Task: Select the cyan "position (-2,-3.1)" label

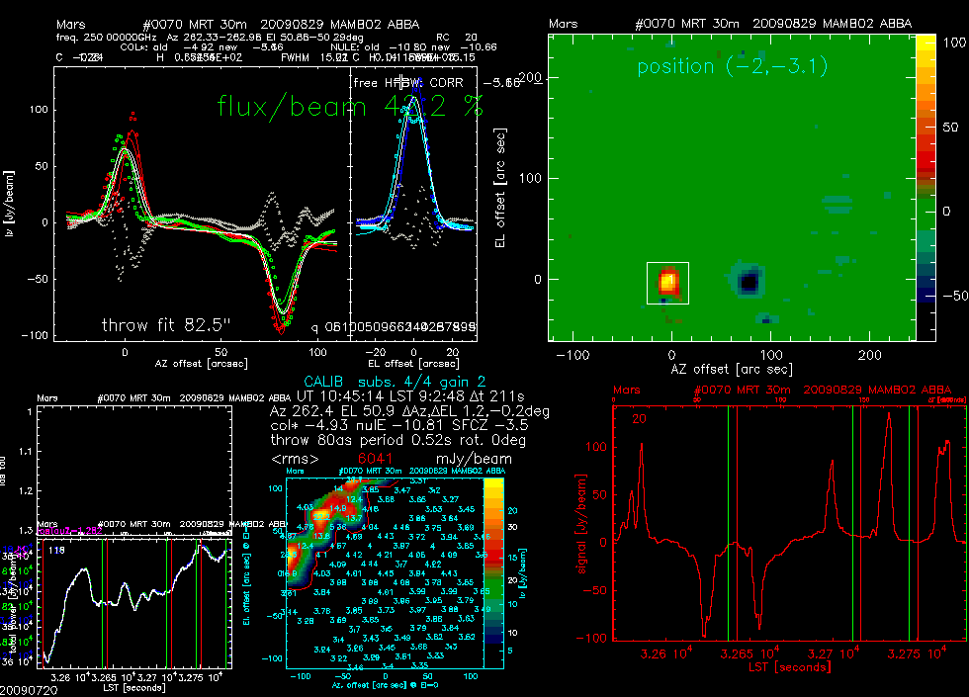Action: pos(732,67)
